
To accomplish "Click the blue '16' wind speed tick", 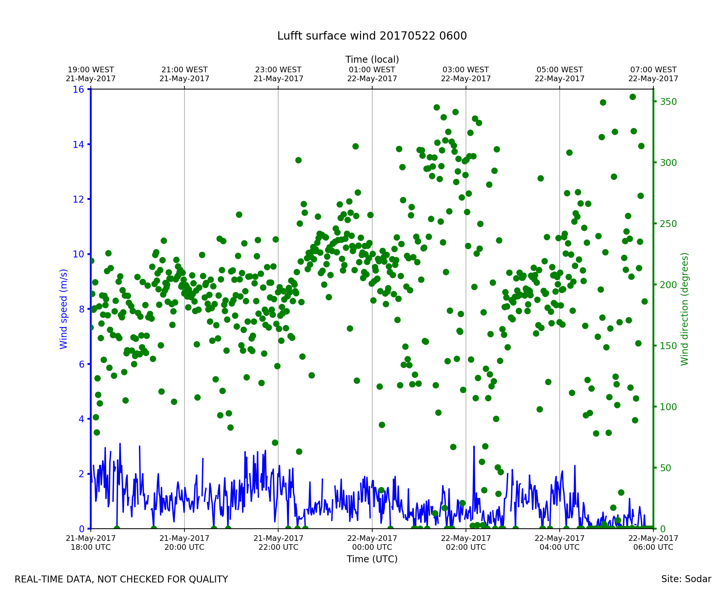I will 78,90.
